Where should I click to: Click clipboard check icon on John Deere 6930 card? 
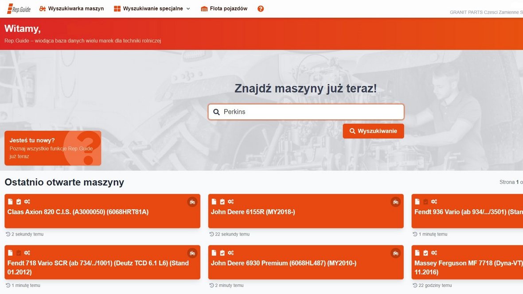click(222, 253)
